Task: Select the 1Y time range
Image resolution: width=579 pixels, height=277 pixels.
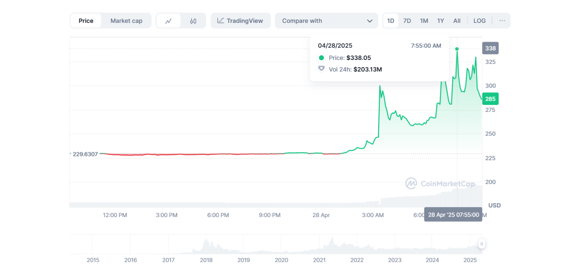Action: click(x=440, y=21)
